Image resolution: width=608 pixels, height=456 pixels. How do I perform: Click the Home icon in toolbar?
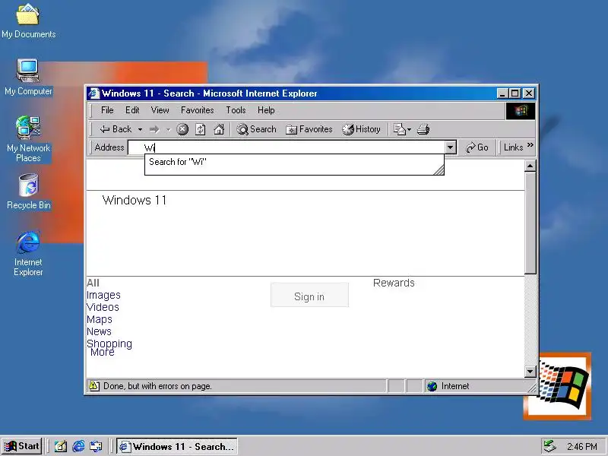click(219, 129)
